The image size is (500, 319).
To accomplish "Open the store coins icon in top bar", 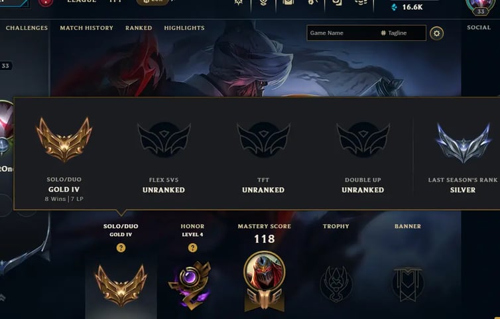I will tap(360, 3).
